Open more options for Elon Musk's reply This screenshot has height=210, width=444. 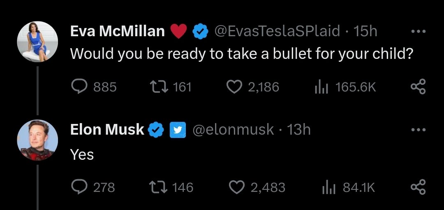coord(418,130)
